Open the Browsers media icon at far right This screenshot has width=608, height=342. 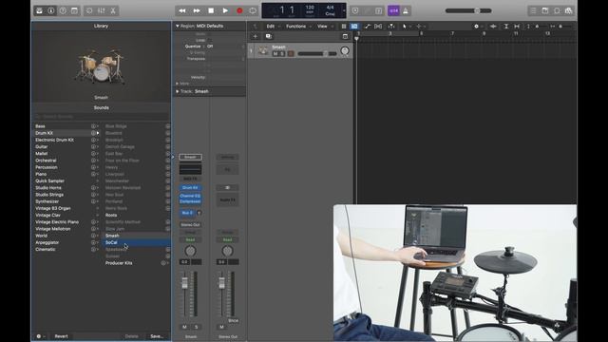click(568, 10)
